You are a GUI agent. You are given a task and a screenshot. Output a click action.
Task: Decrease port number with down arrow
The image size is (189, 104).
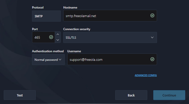click(58, 40)
